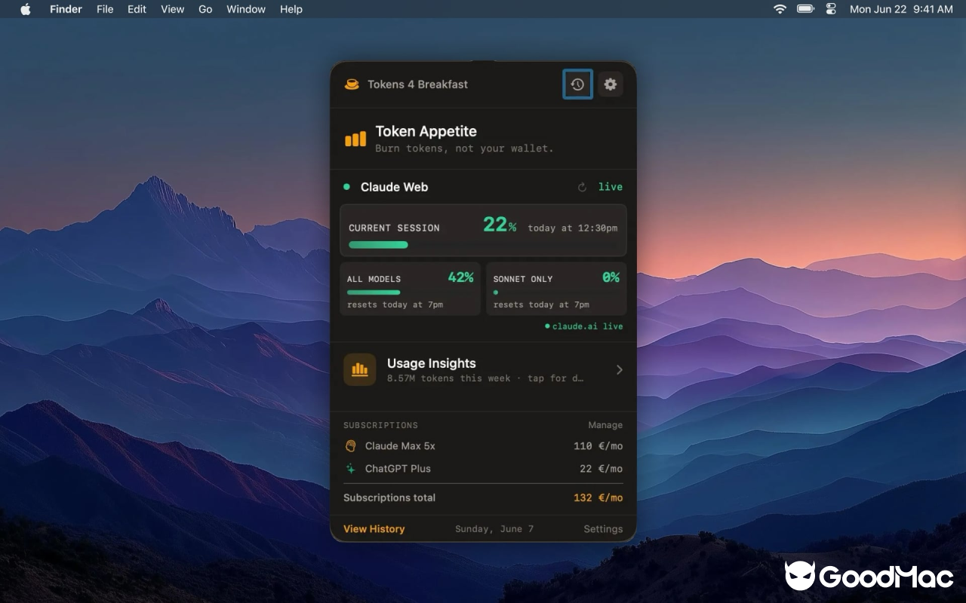The image size is (966, 603).
Task: Refresh Claude Web usage data
Action: coord(582,187)
